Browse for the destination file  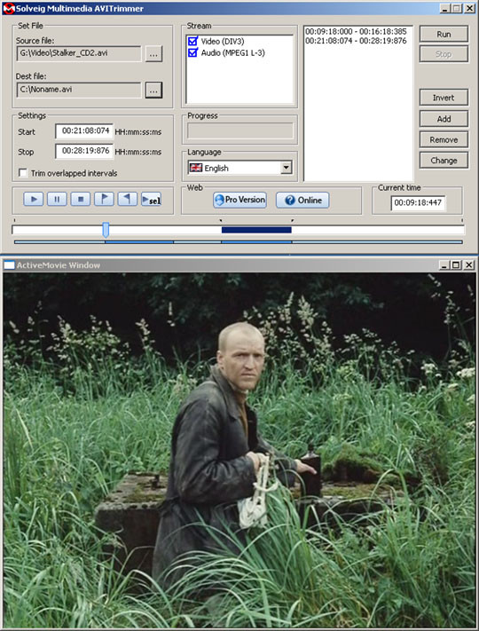tap(153, 91)
